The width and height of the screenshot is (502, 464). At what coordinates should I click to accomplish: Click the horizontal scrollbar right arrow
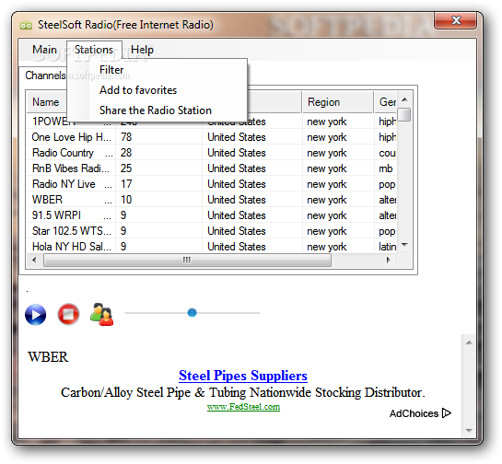pyautogui.click(x=389, y=260)
